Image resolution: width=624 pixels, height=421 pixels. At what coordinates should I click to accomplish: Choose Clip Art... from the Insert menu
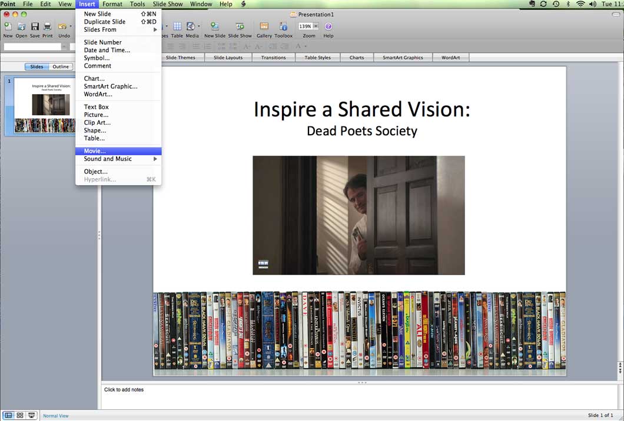click(118, 122)
